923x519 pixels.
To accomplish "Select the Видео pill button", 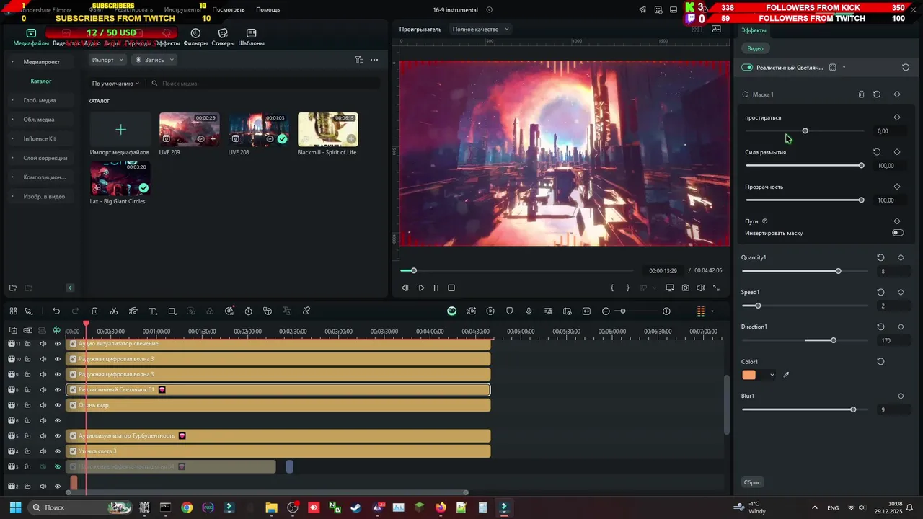I will [755, 48].
